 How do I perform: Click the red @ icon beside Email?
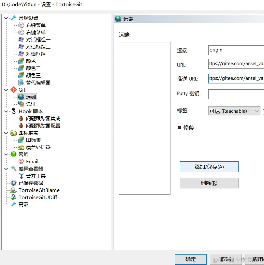tap(21, 161)
